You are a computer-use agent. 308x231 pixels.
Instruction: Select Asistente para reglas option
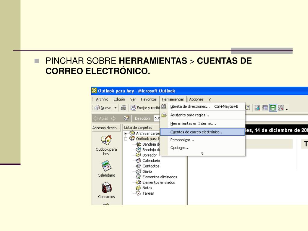coord(202,115)
